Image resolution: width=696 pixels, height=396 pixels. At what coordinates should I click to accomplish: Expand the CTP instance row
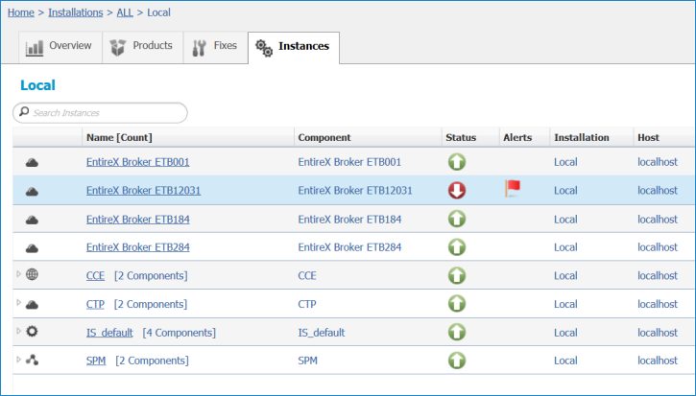pos(18,302)
